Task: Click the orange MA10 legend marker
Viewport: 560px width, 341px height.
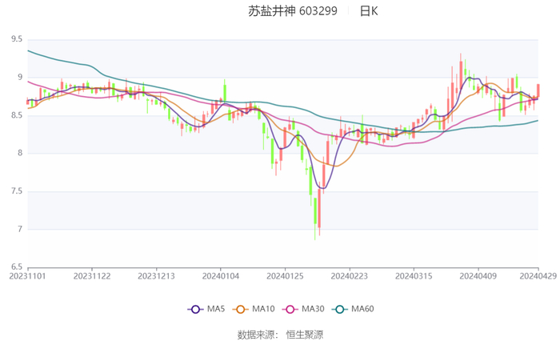Action: (241, 310)
